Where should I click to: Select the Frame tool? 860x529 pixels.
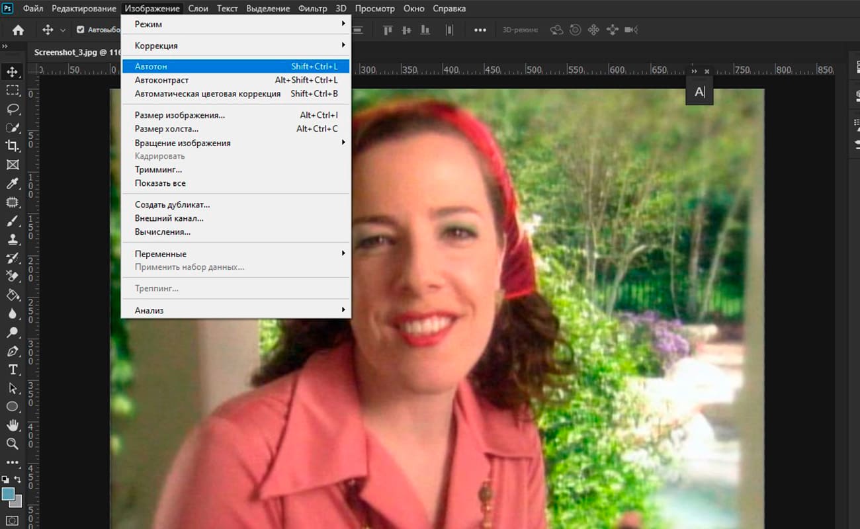tap(13, 165)
